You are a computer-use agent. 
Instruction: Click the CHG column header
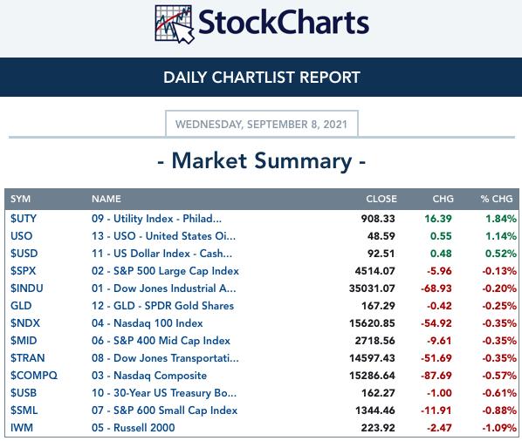click(x=443, y=199)
